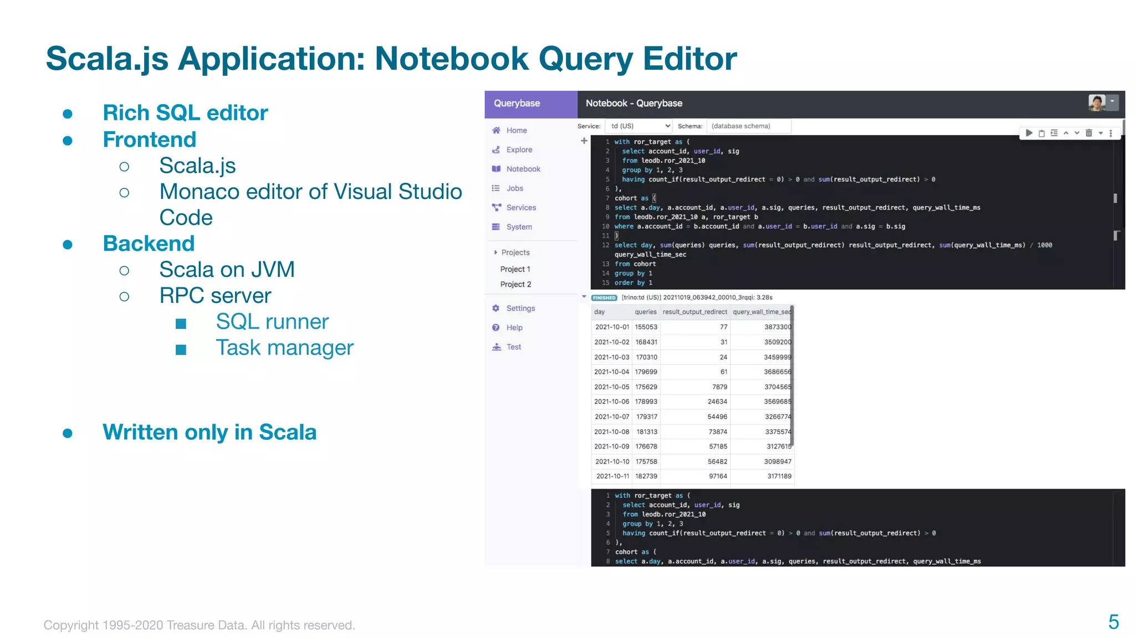This screenshot has width=1135, height=638.
Task: Select Project 2 in the sidebar
Action: [x=515, y=284]
